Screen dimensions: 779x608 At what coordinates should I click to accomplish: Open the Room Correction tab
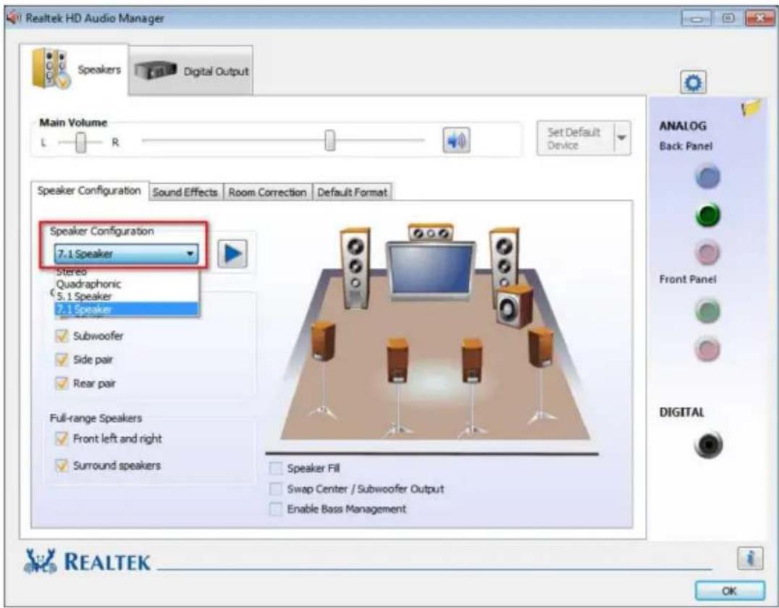pos(267,193)
